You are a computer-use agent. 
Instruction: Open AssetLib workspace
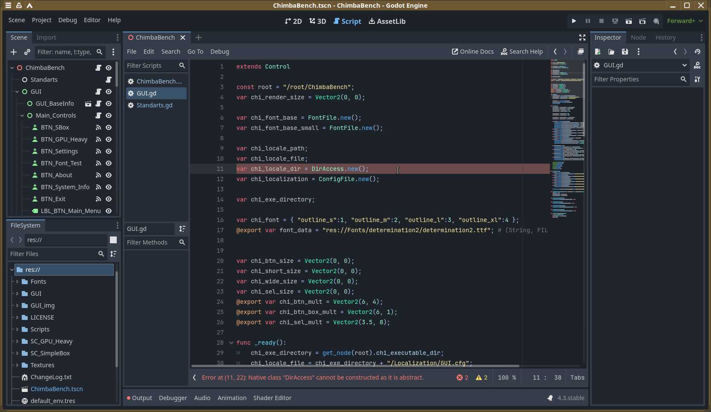[387, 21]
